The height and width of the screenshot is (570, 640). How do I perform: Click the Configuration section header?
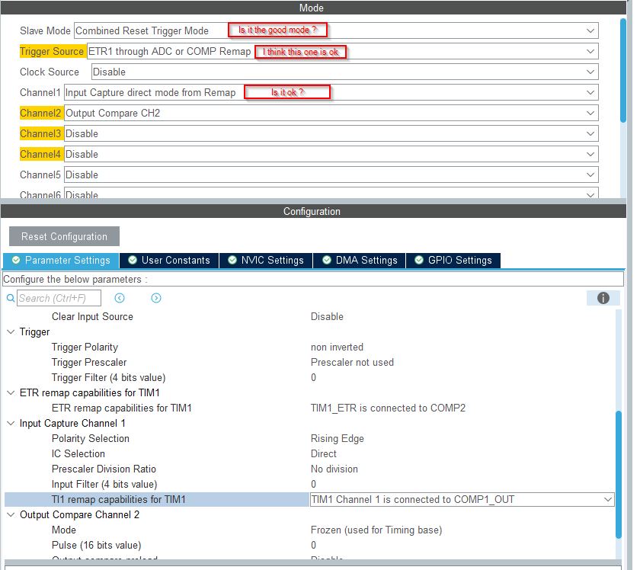(313, 211)
